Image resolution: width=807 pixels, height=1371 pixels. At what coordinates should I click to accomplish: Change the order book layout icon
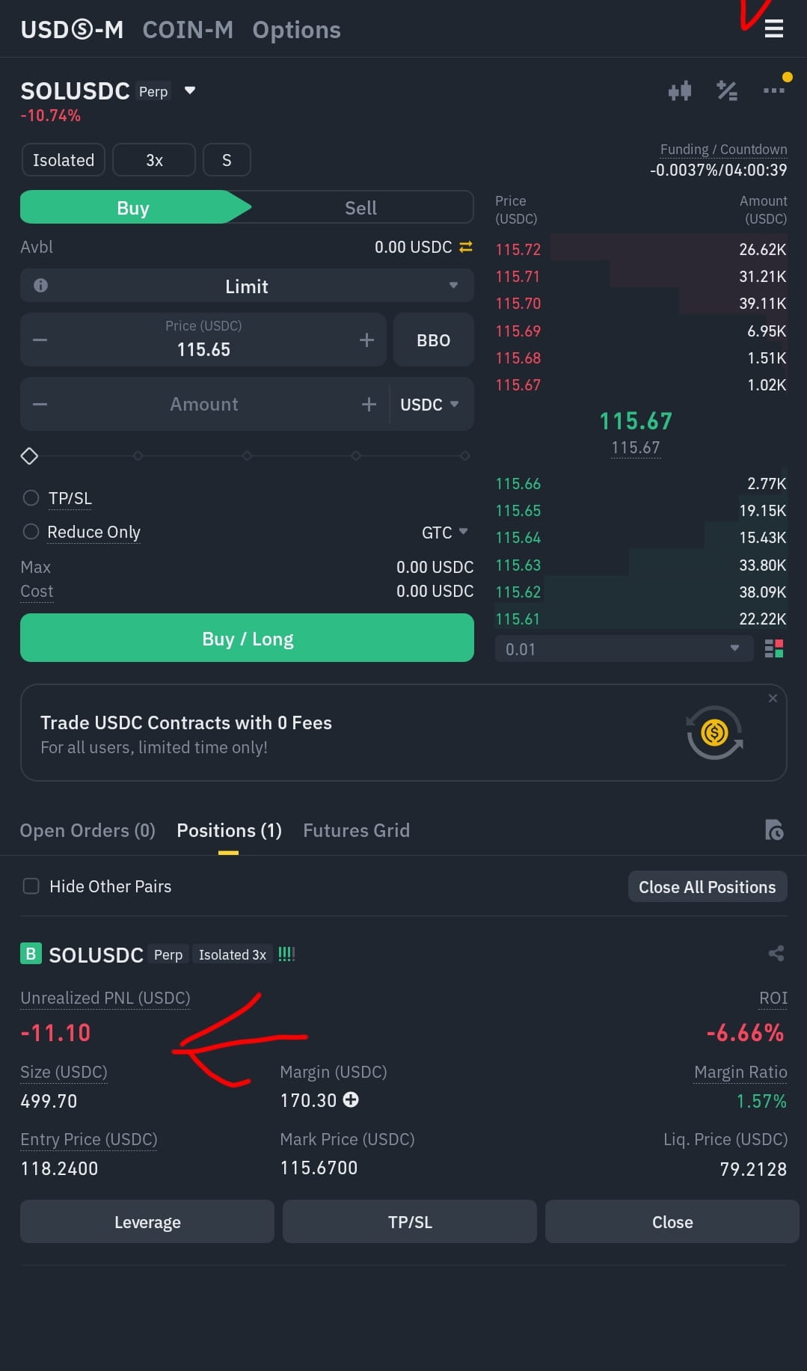(774, 648)
